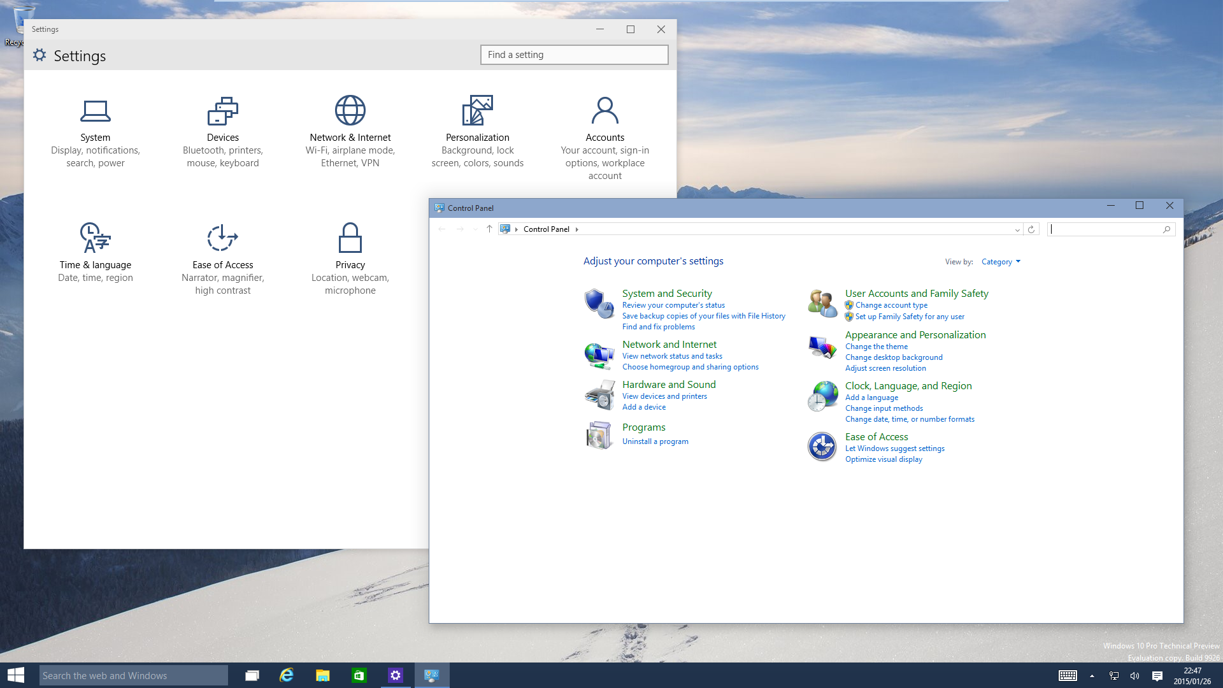
Task: Expand the address bar history dropdown
Action: [1017, 229]
